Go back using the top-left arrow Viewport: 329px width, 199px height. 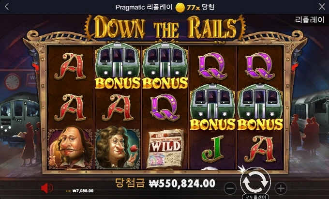pos(7,7)
